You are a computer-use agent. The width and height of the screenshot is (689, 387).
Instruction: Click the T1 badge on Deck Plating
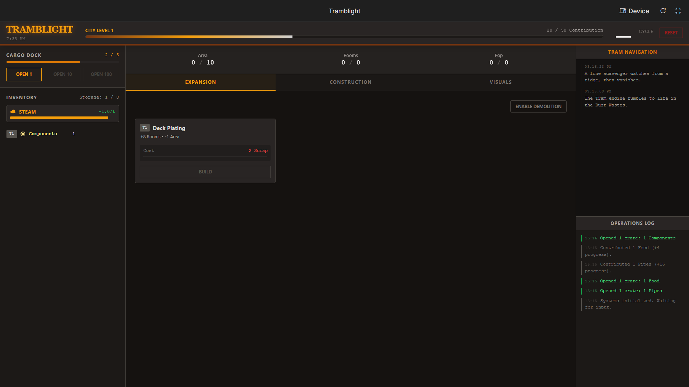pos(145,128)
